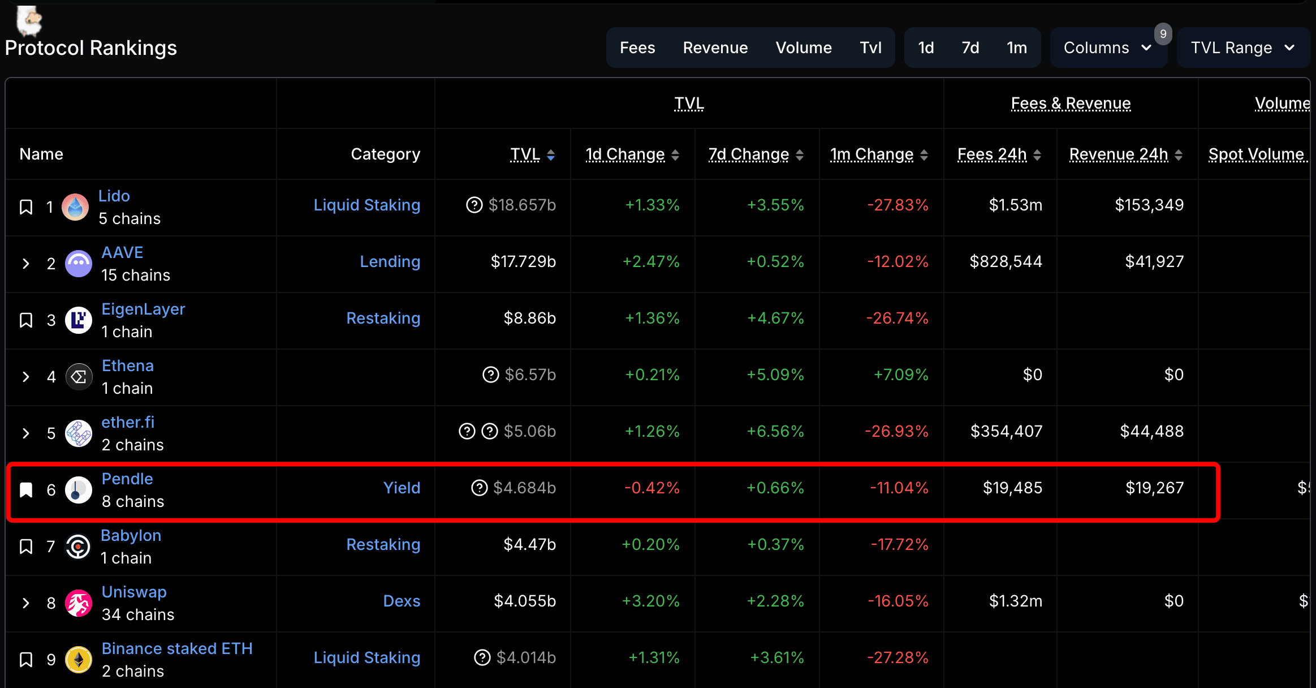Open the Lido protocol link
Image resolution: width=1316 pixels, height=688 pixels.
114,196
